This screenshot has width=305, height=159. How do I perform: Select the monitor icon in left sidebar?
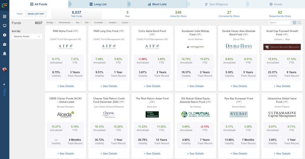point(5,26)
